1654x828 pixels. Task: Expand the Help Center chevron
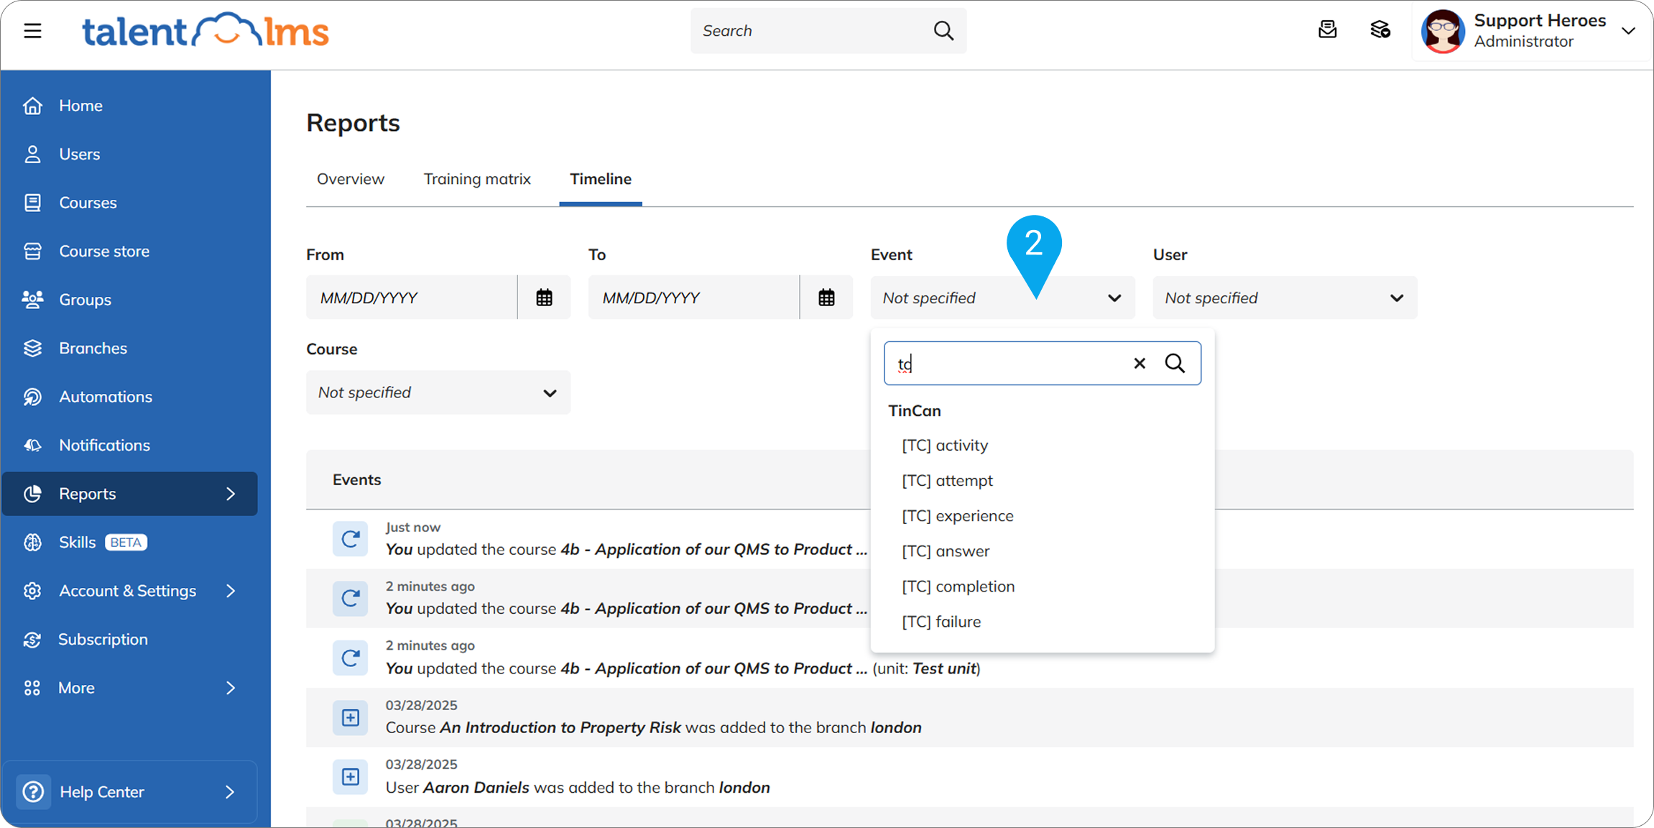coord(230,791)
